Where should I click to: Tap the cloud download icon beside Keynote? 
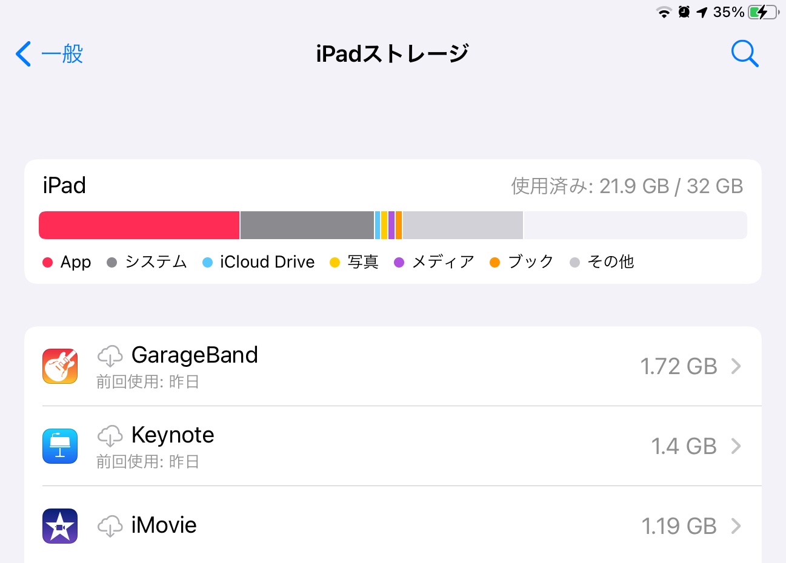tap(110, 436)
